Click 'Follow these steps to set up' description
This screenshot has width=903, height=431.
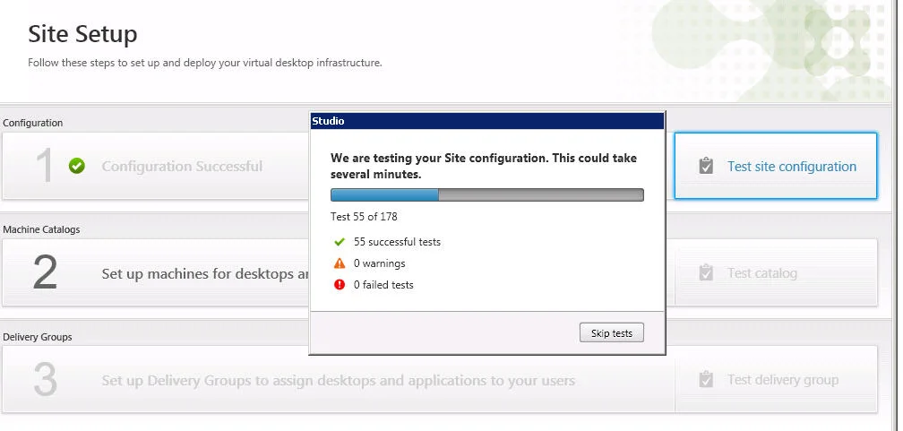tap(205, 63)
